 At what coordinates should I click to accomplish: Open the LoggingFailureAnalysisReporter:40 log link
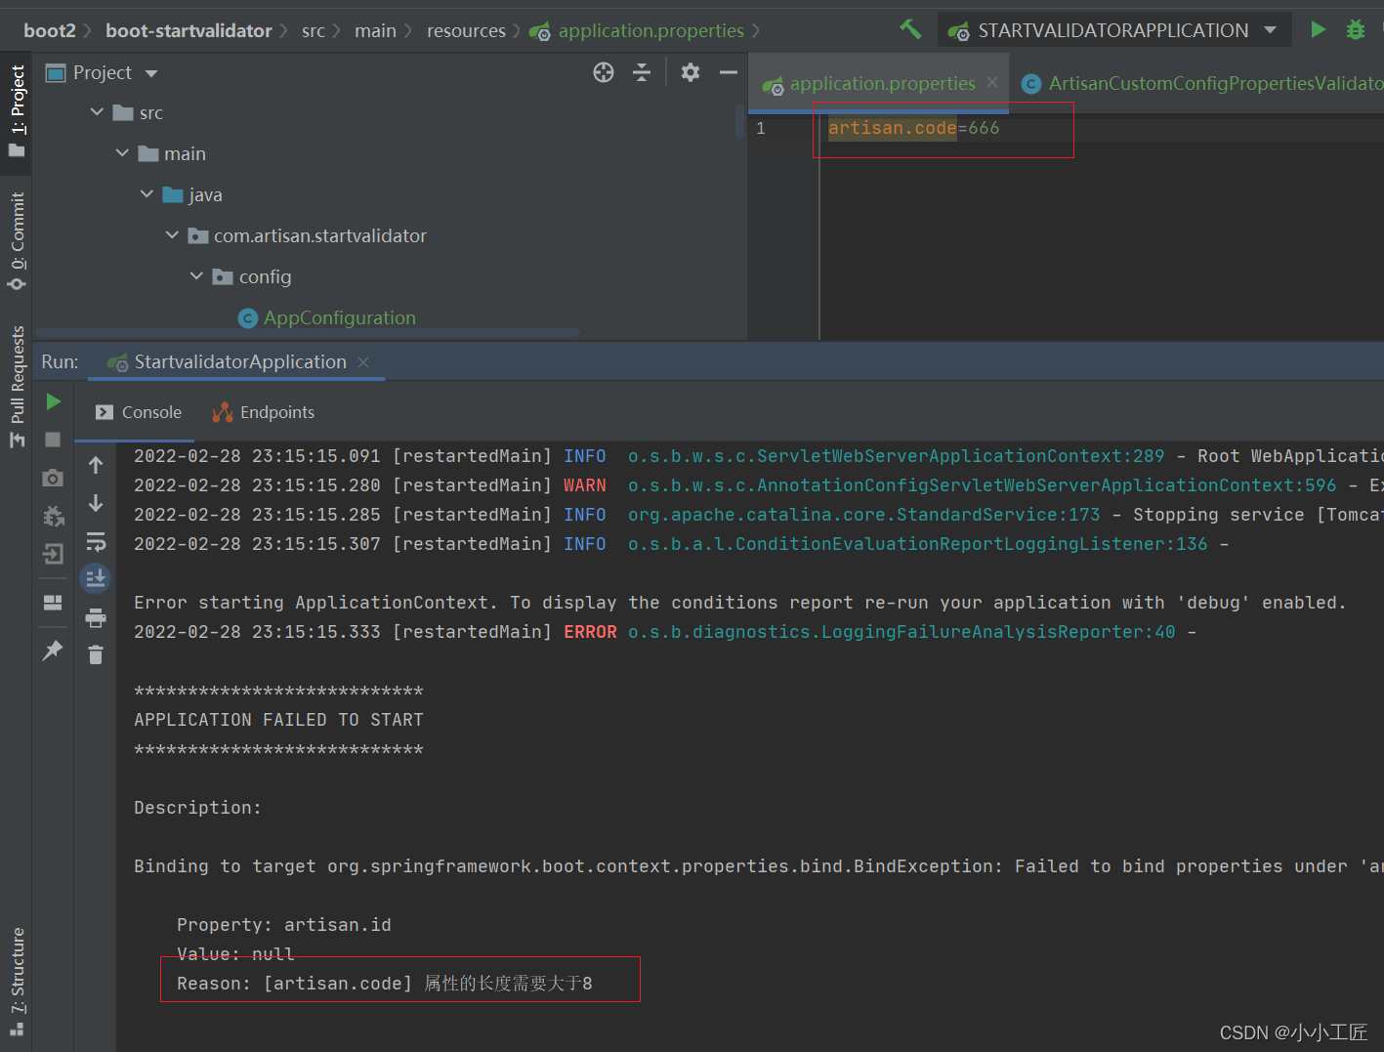(x=901, y=632)
